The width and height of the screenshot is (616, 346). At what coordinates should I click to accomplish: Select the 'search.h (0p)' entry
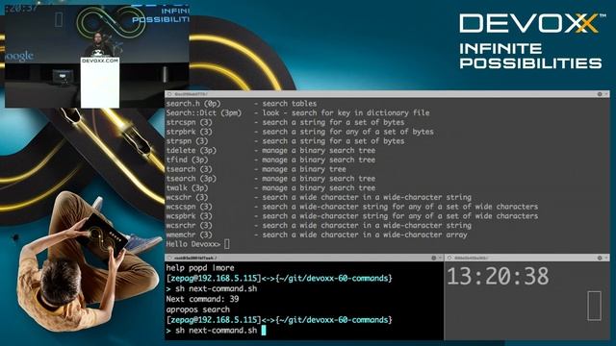click(x=193, y=104)
